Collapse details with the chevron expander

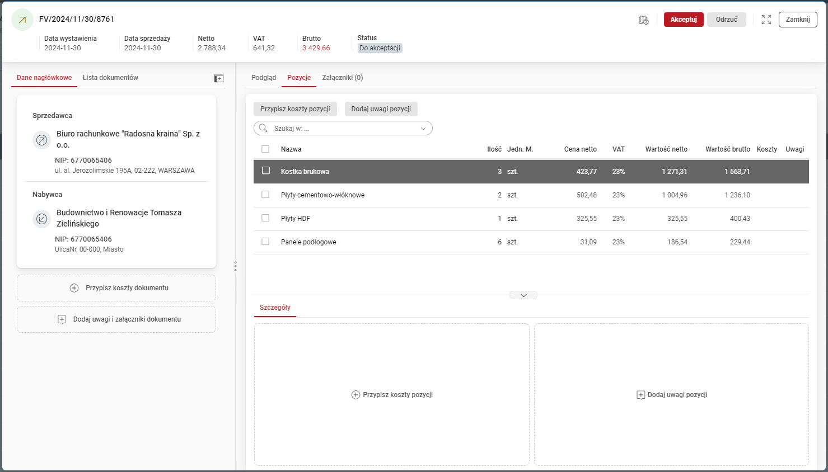(523, 295)
